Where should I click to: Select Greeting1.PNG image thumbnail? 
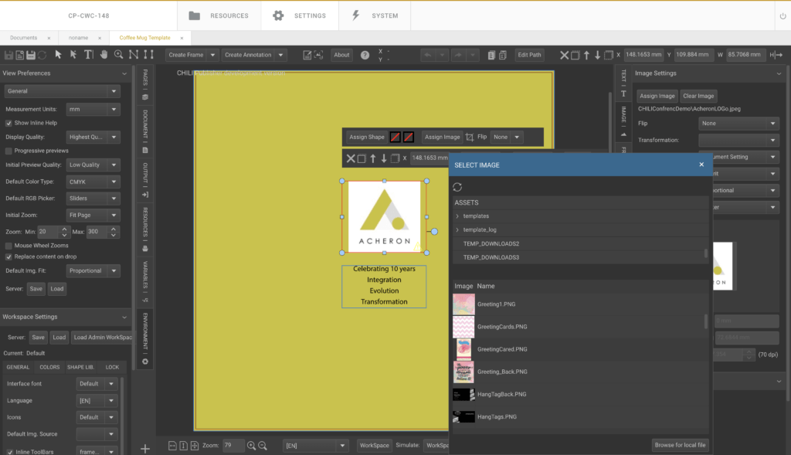tap(463, 304)
